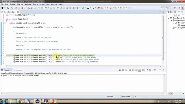Toggle Show Console When Standard Error Changes
Viewport: 185px width, 104px height.
(x=143, y=70)
